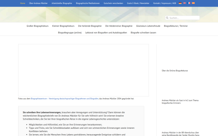Open Gratis E-Book / Newsletter page

pos(138,3)
